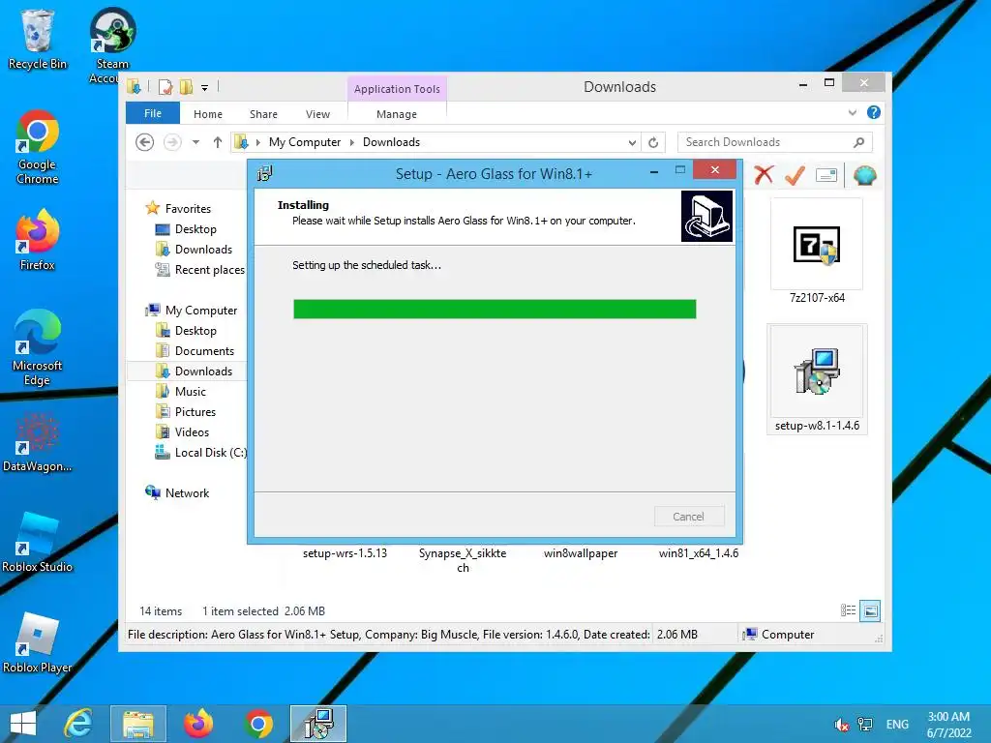The width and height of the screenshot is (991, 743).
Task: Open Music folder in navigation pane
Action: tap(191, 391)
